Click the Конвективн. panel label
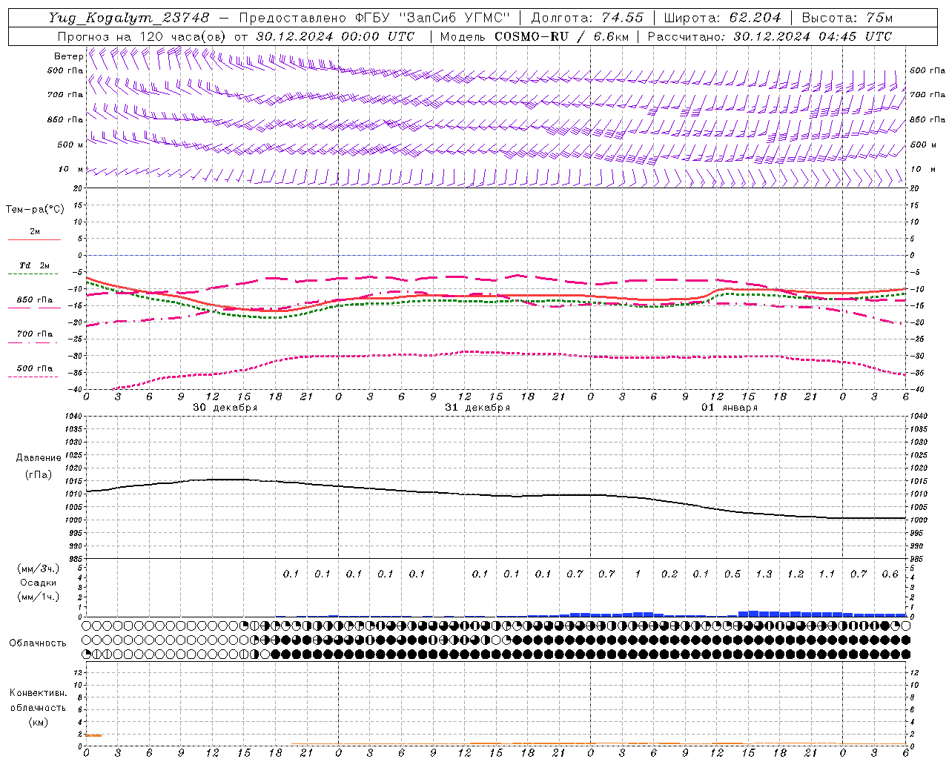Screen dimensions: 949x759 [x=38, y=693]
